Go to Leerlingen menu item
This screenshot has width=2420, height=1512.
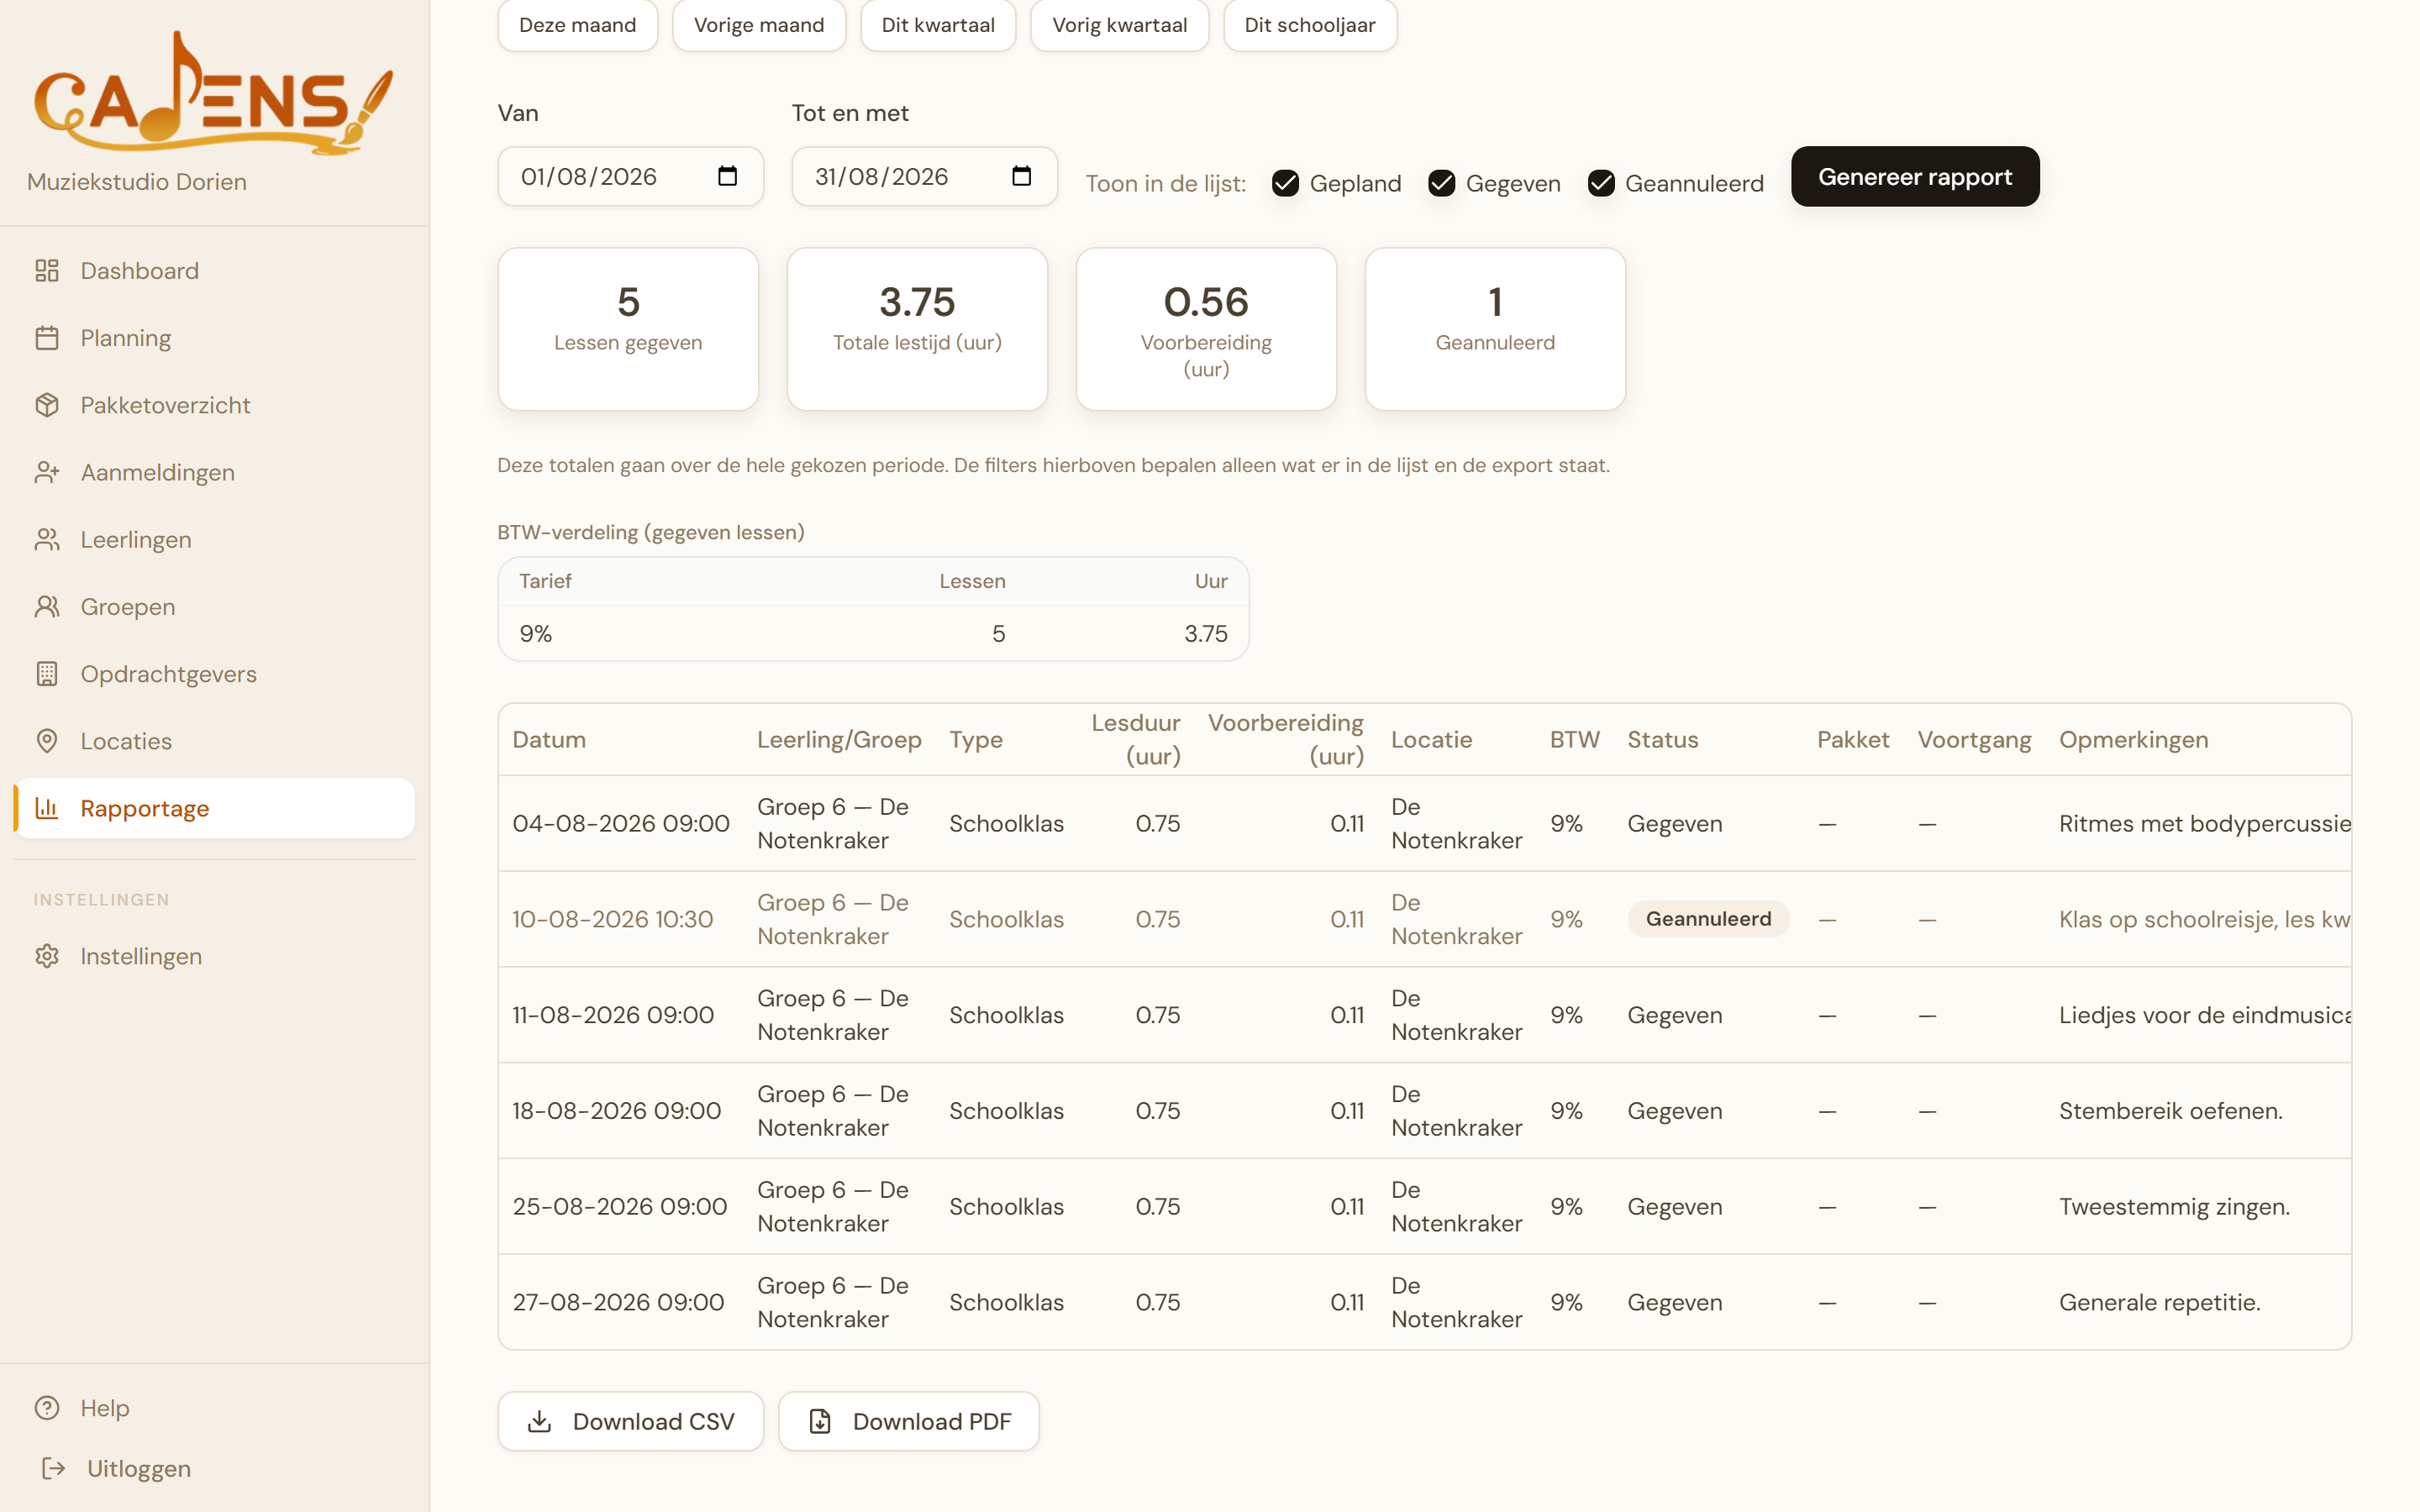coord(214,539)
